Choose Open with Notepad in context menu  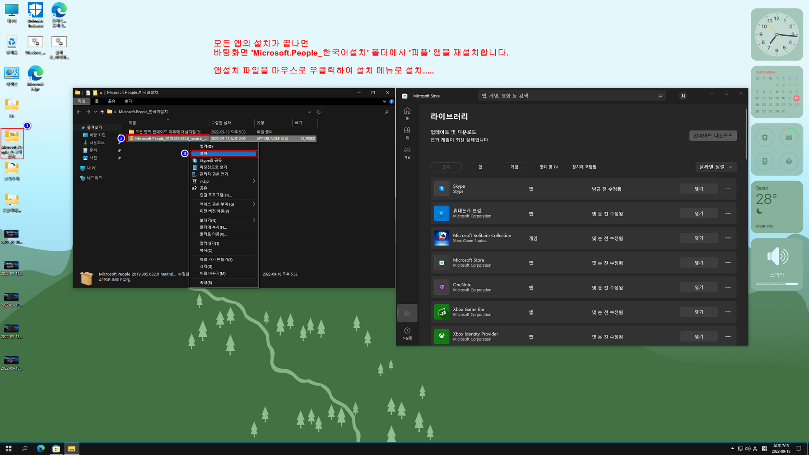pos(224,167)
